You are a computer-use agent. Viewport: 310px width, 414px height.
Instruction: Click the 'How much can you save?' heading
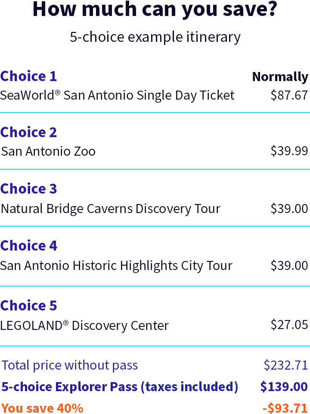[x=155, y=10]
